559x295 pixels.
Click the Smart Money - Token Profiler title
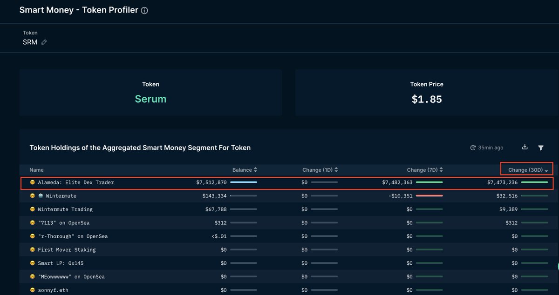79,10
